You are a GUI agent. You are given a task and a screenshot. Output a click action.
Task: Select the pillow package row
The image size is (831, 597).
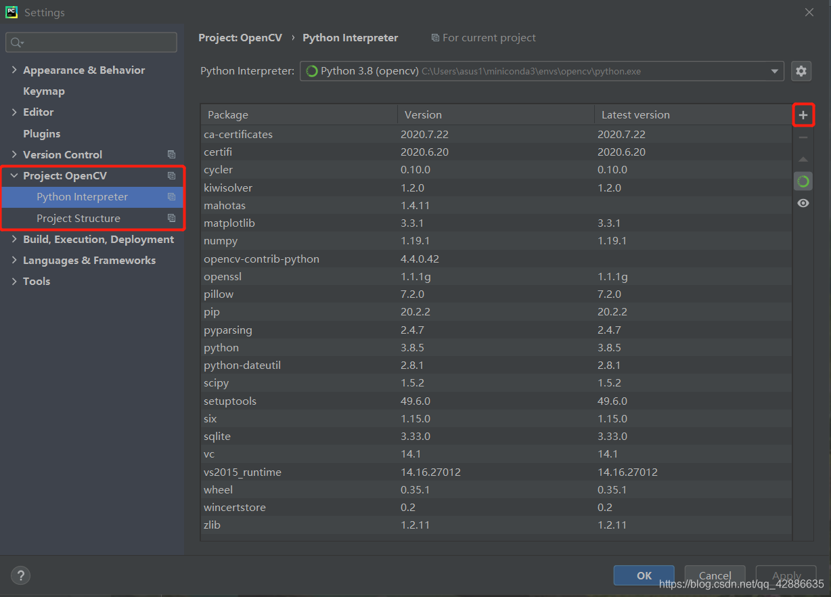click(496, 294)
